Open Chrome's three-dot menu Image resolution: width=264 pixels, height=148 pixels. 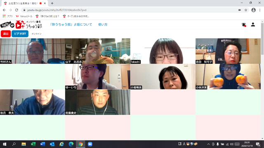[x=260, y=10]
